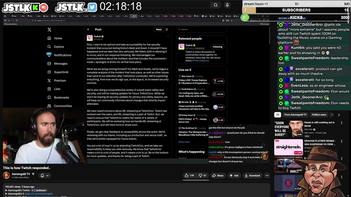Viewport: 351px width, 197px height.
Task: Dislike the video with thumbs down
Action: click(202, 175)
